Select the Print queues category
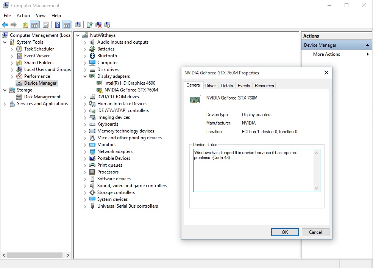 110,165
